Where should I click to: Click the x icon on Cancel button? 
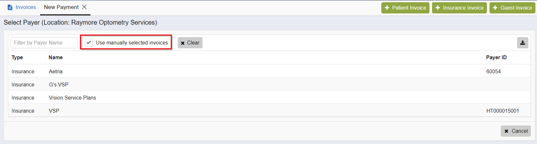(506, 131)
